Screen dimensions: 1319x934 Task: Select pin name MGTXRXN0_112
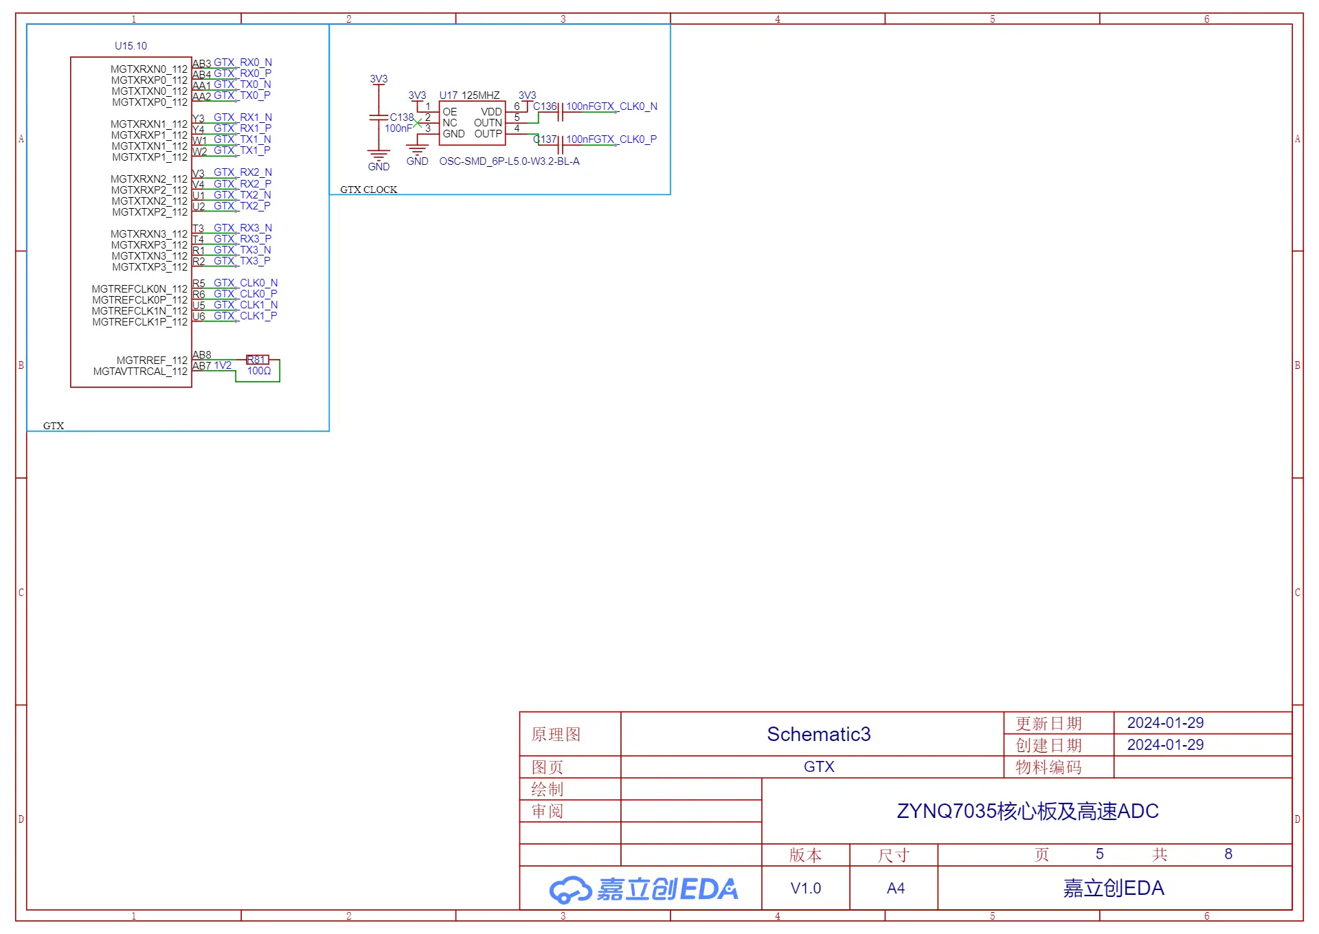tap(149, 69)
